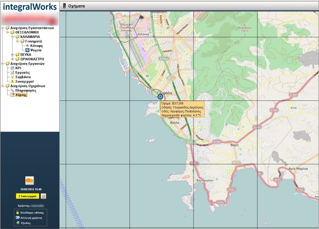The width and height of the screenshot is (319, 229).
Task: Open Πληροφορίες wrench item
Action: pyautogui.click(x=26, y=90)
